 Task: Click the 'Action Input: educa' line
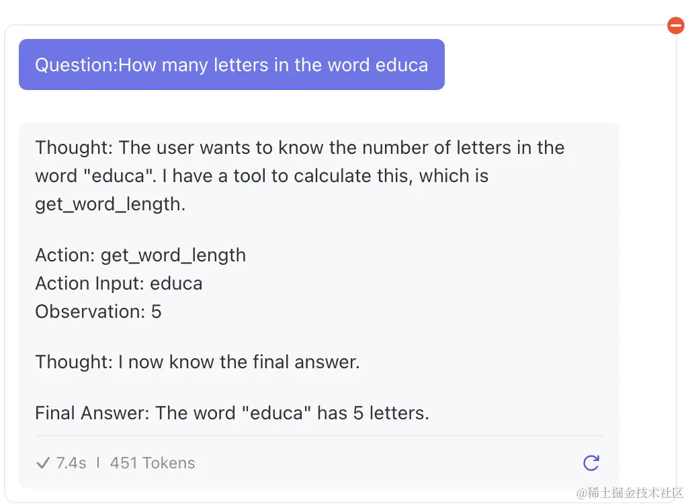tap(118, 283)
